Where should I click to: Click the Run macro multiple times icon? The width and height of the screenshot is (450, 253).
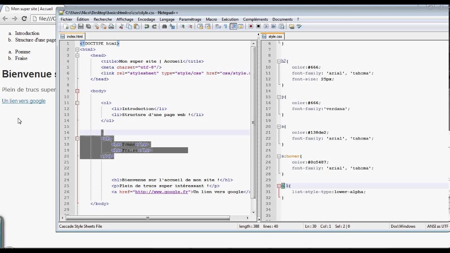point(274,26)
